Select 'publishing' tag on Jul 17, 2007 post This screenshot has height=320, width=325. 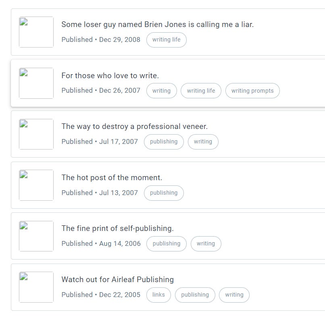164,142
